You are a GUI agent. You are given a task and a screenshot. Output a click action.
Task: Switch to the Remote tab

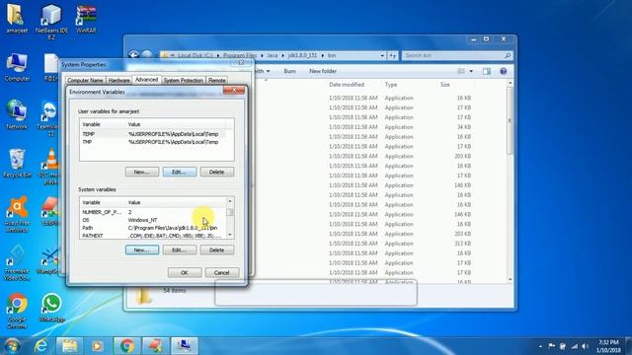pyautogui.click(x=216, y=80)
